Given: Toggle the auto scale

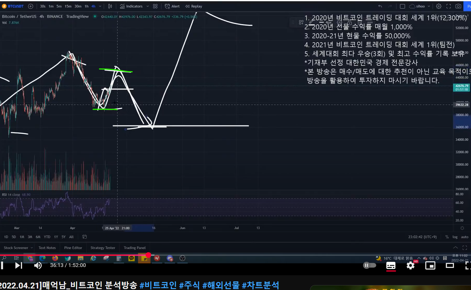Looking at the screenshot, I should 465,237.
